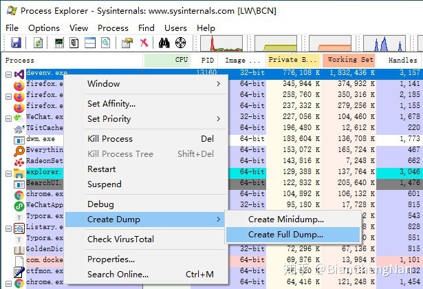
Task: Sort by the Process column header
Action: click(x=72, y=60)
